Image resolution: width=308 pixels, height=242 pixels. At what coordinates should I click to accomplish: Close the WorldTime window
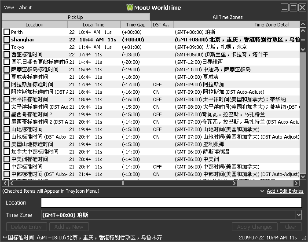[302, 7]
